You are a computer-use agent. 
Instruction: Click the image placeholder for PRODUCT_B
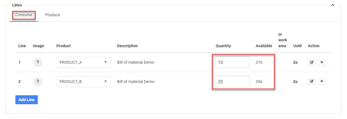click(x=38, y=82)
